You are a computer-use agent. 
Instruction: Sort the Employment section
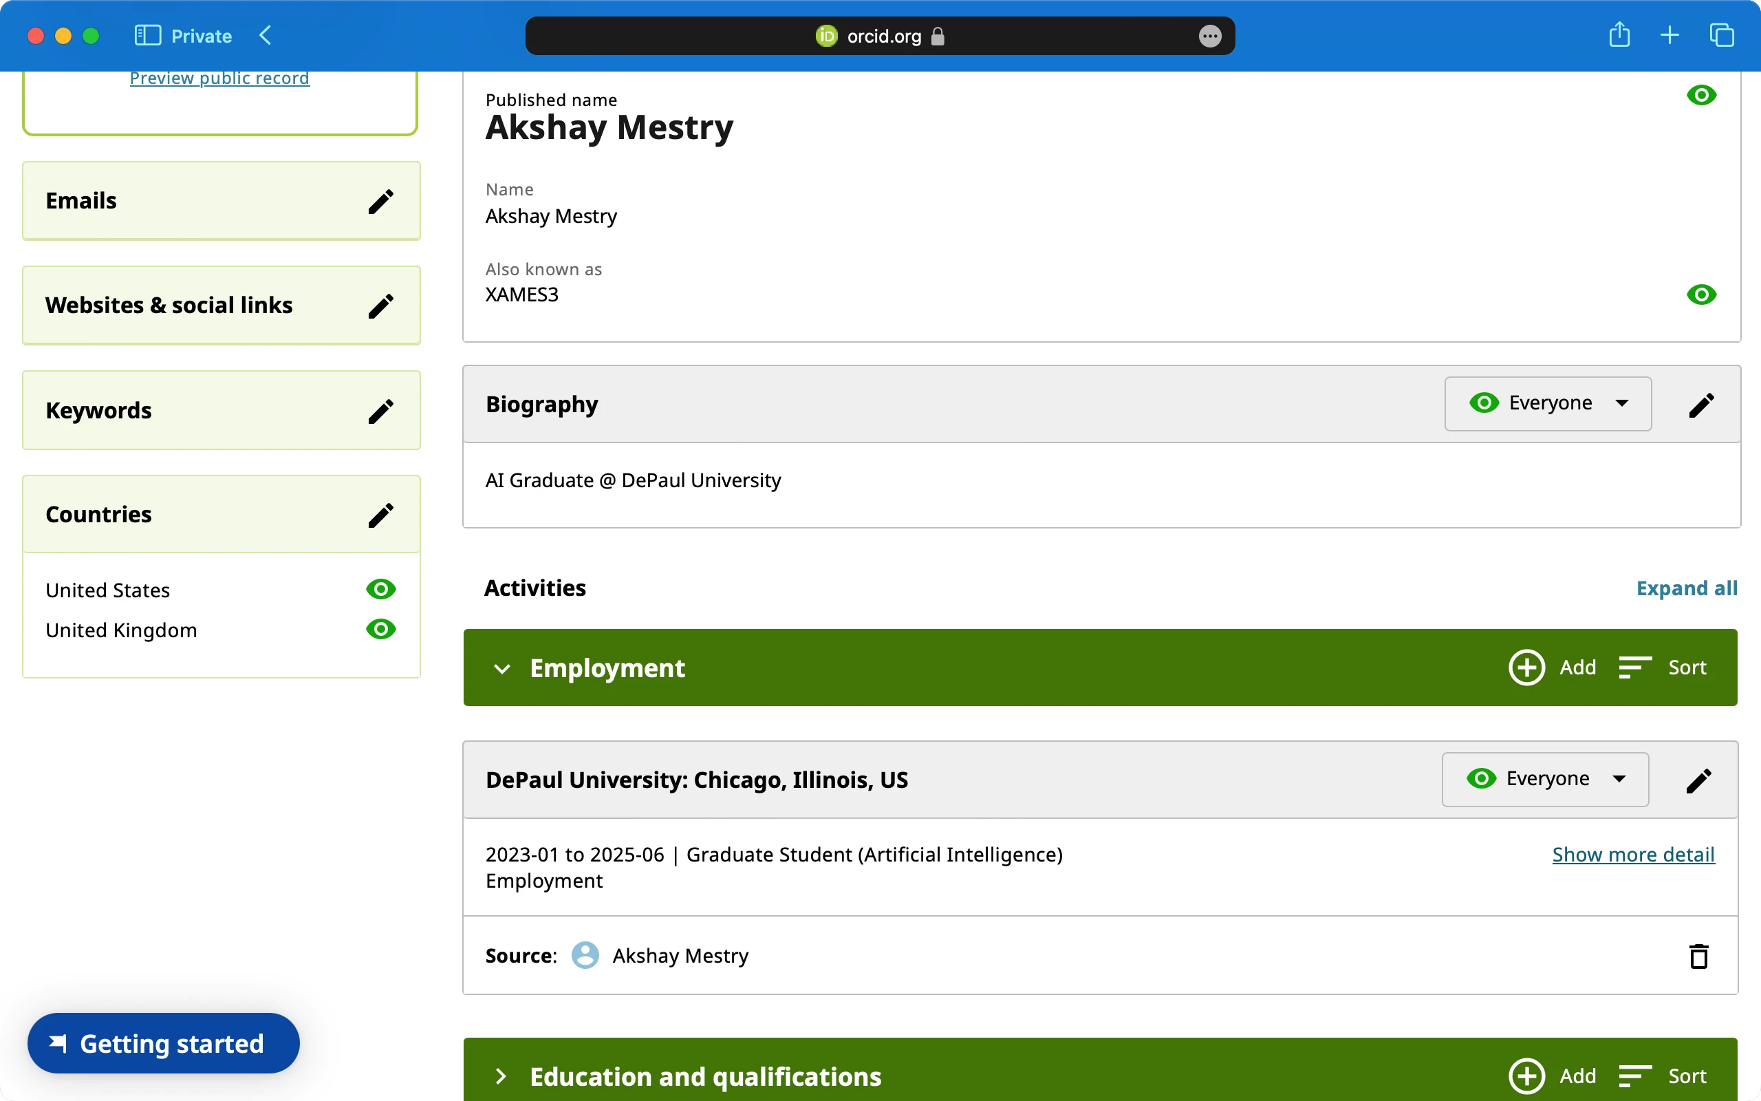(x=1662, y=667)
